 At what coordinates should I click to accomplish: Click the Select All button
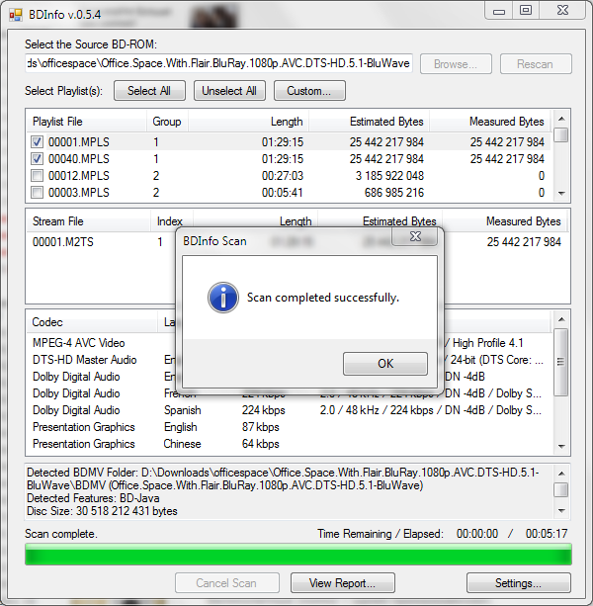(149, 91)
